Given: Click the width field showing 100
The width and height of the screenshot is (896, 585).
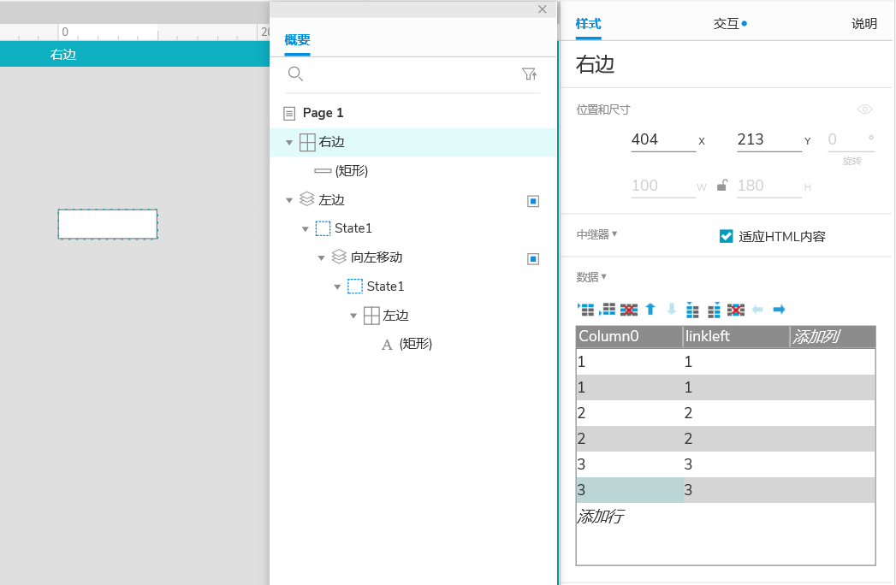Looking at the screenshot, I should [x=663, y=186].
